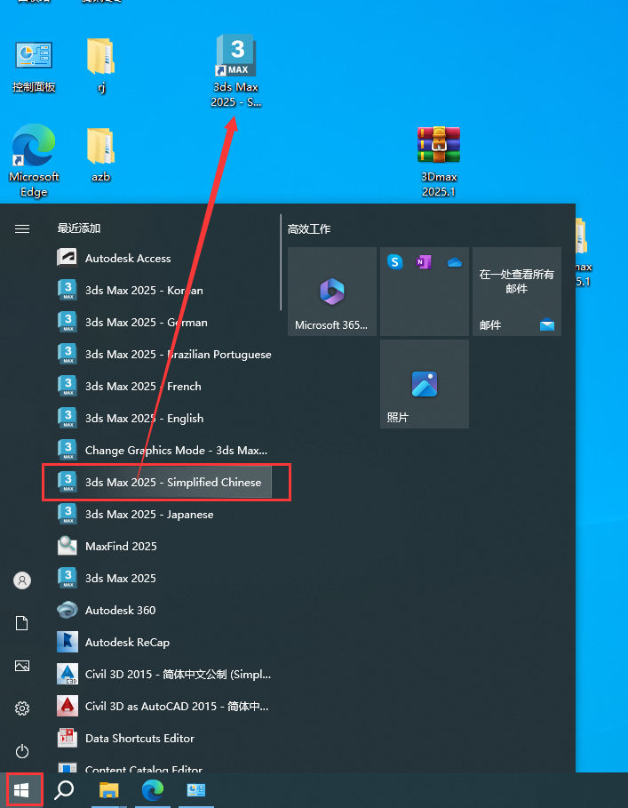Click the MaxFind 2025 magnifier icon
The height and width of the screenshot is (808, 628).
68,546
